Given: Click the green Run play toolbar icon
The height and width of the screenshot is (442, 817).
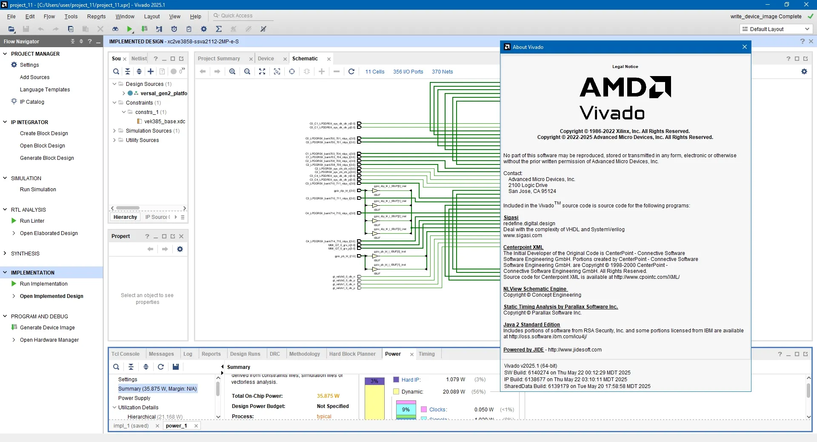Looking at the screenshot, I should pos(130,29).
